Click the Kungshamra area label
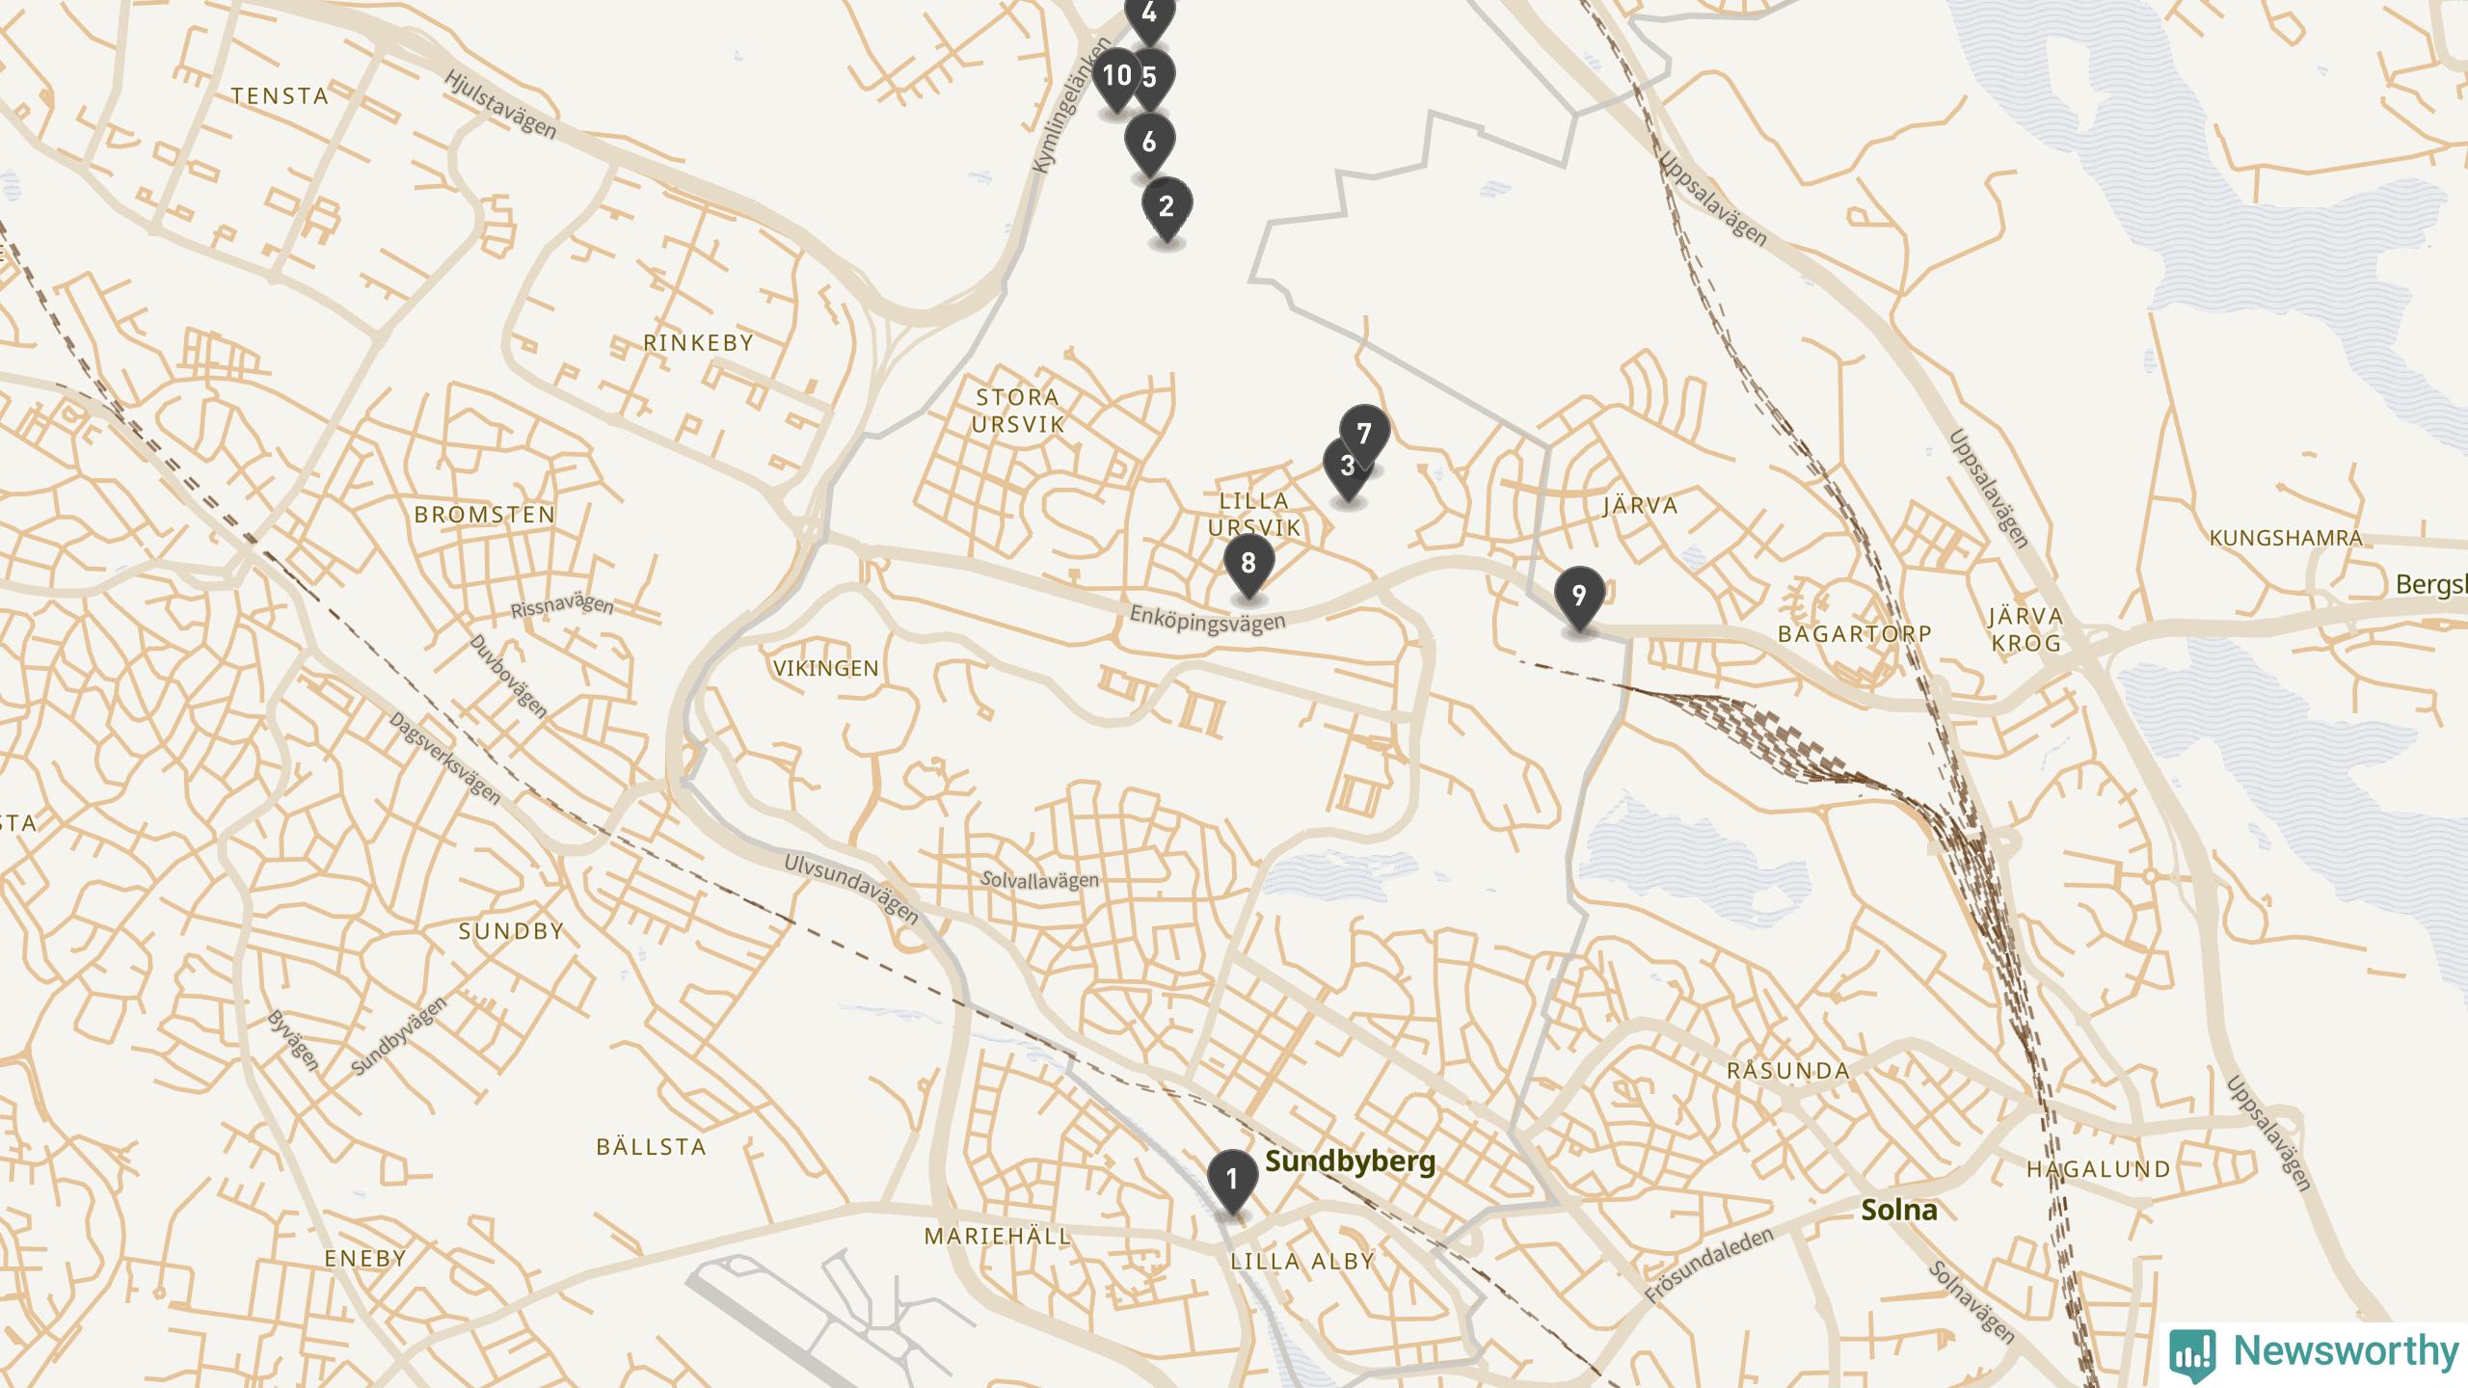 tap(2286, 539)
